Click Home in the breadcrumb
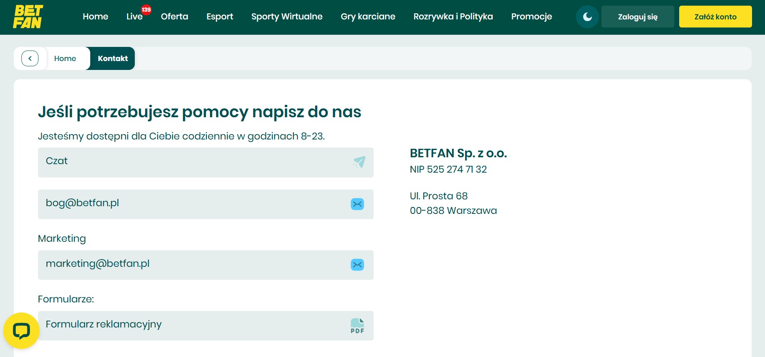Screen dimensions: 765x357 (65, 58)
